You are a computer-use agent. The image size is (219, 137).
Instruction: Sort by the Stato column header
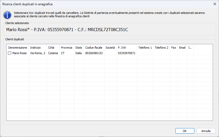(x=79, y=48)
